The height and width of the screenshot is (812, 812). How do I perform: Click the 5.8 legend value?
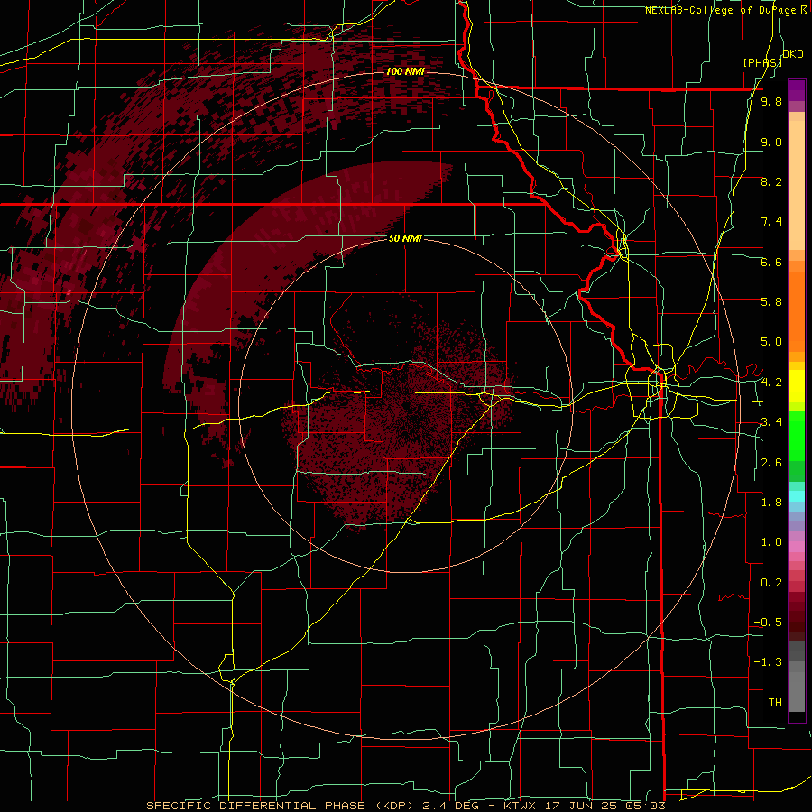coord(771,302)
